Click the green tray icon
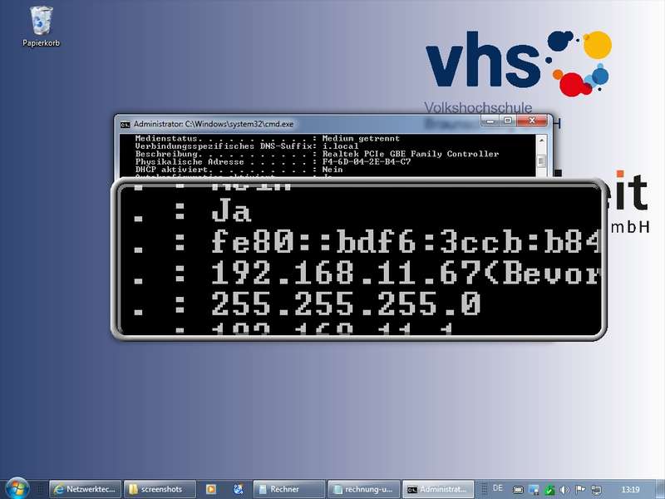 549,490
